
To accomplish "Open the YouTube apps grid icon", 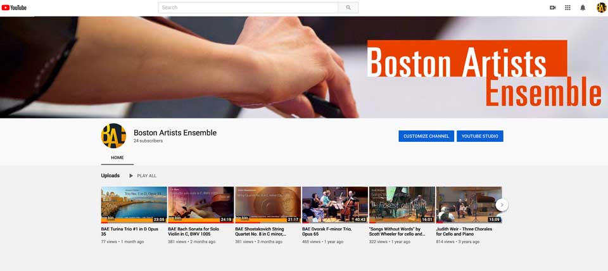I will click(x=567, y=8).
